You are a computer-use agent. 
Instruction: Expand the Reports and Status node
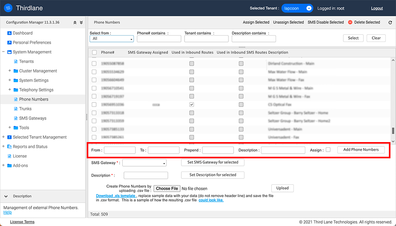click(3, 146)
